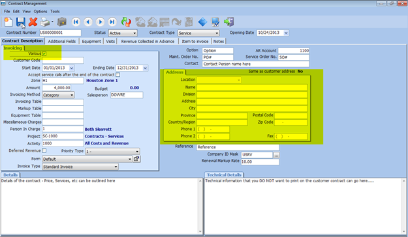Screen dimensions: 408x237
Task: Click the blue diamond toolbar icon
Action: click(x=202, y=22)
